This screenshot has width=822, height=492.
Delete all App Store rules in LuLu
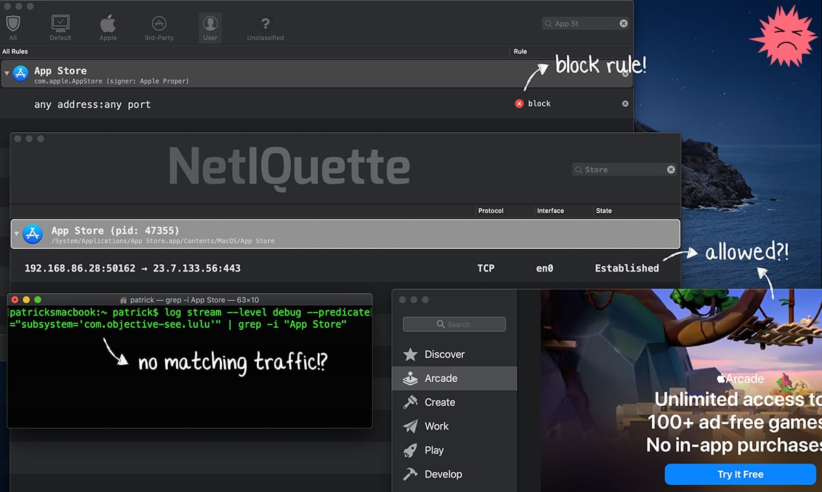pos(625,74)
